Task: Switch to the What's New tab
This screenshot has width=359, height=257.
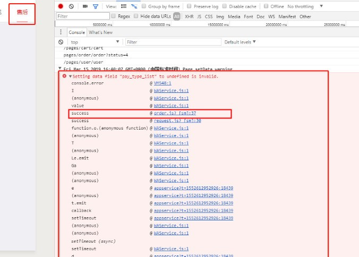Action: coord(100,32)
